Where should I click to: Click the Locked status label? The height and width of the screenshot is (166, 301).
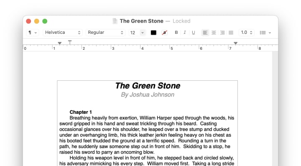pyautogui.click(x=181, y=21)
